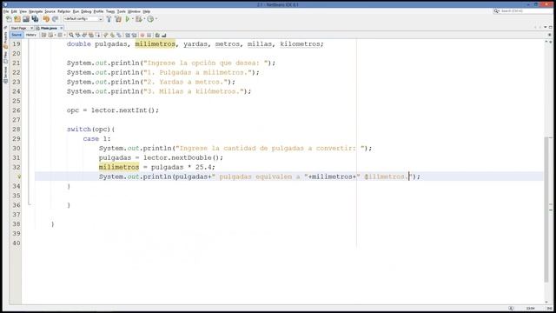Open the Window menu

(x=134, y=11)
